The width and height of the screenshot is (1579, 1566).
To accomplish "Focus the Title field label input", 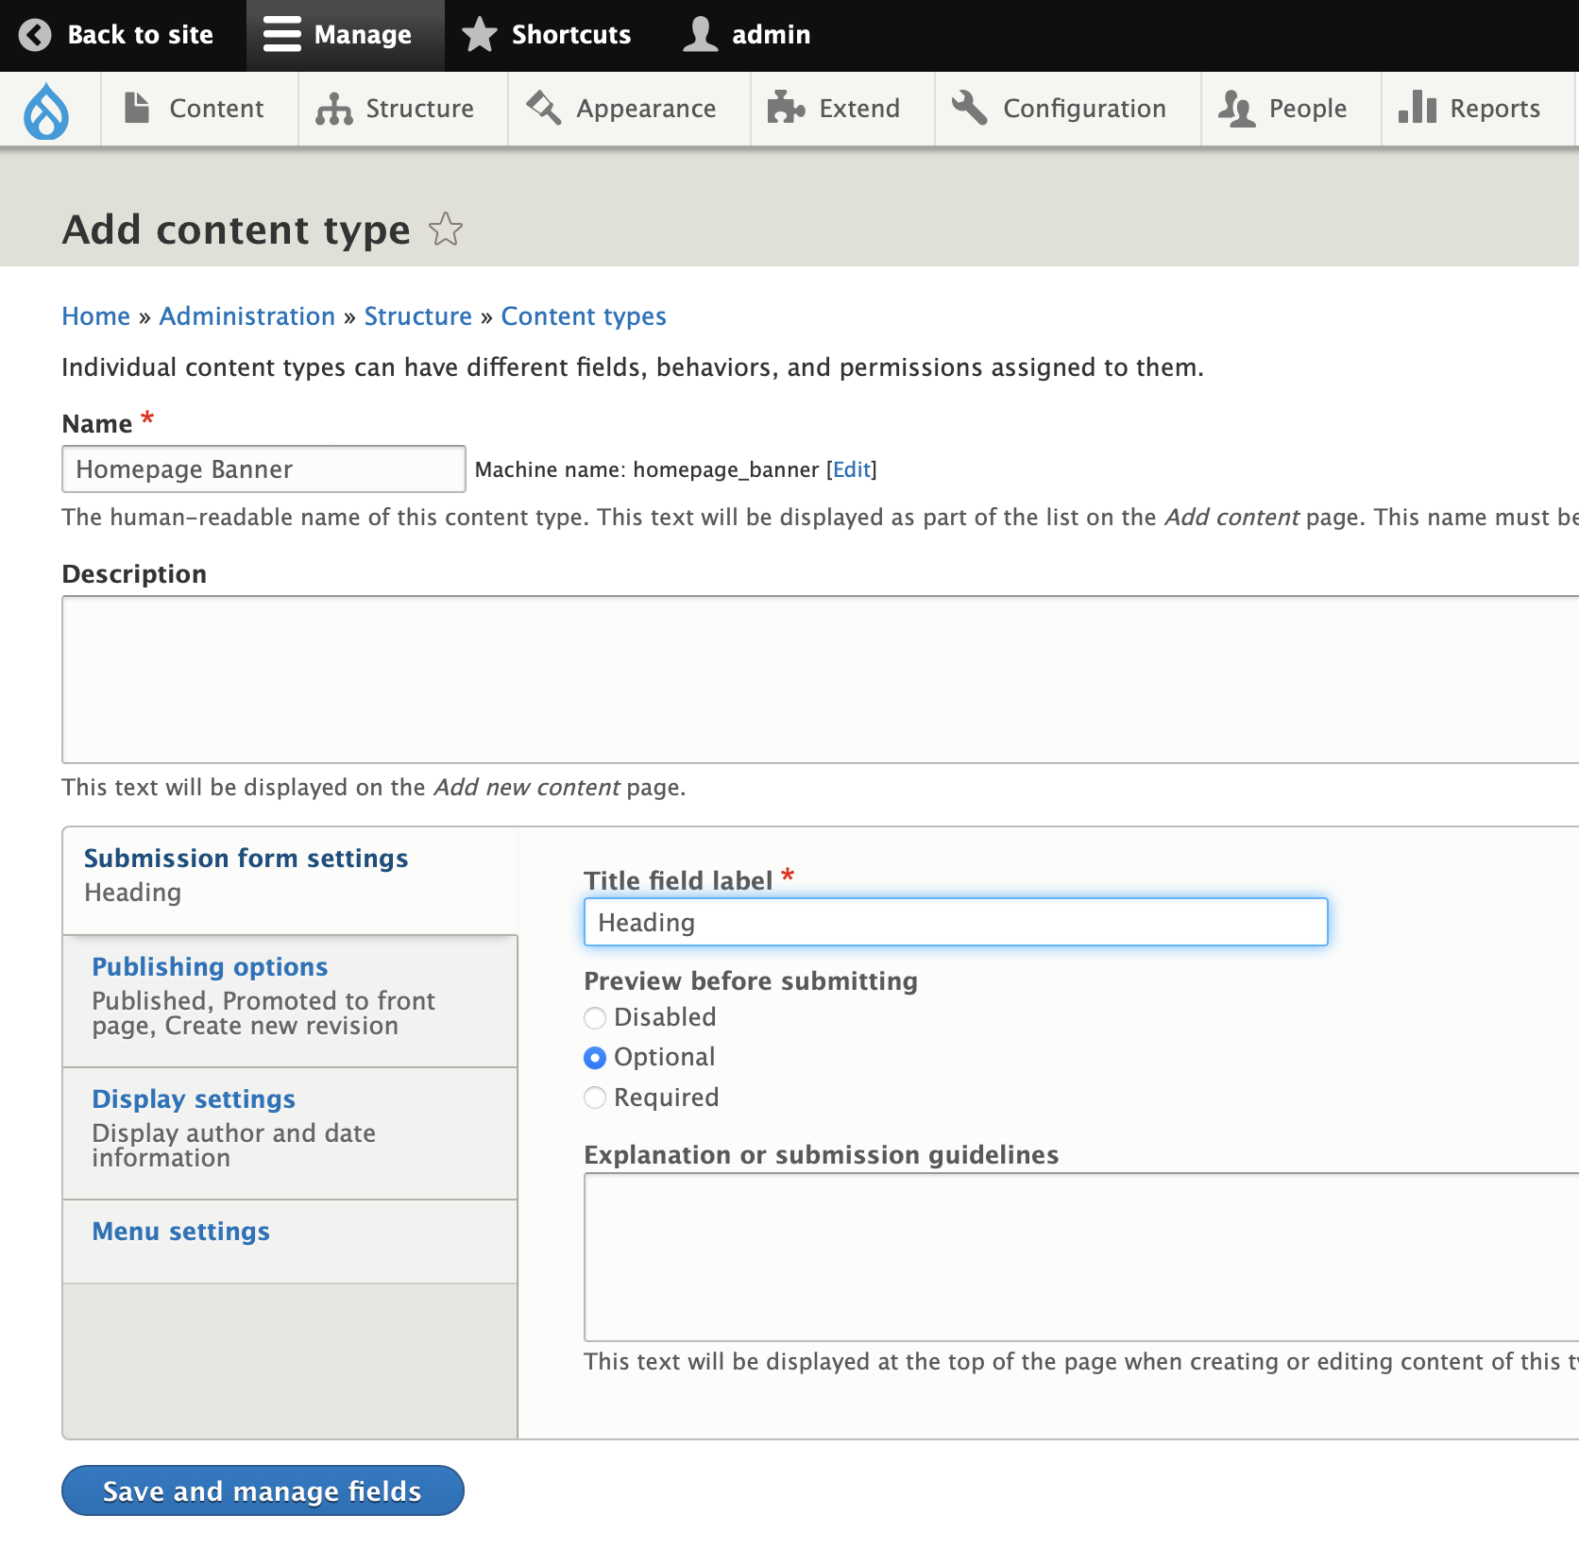I will (956, 922).
